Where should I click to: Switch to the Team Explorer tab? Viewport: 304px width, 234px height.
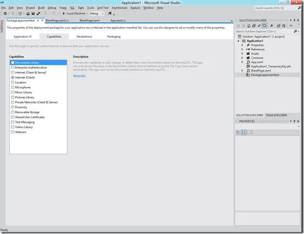tap(276, 116)
